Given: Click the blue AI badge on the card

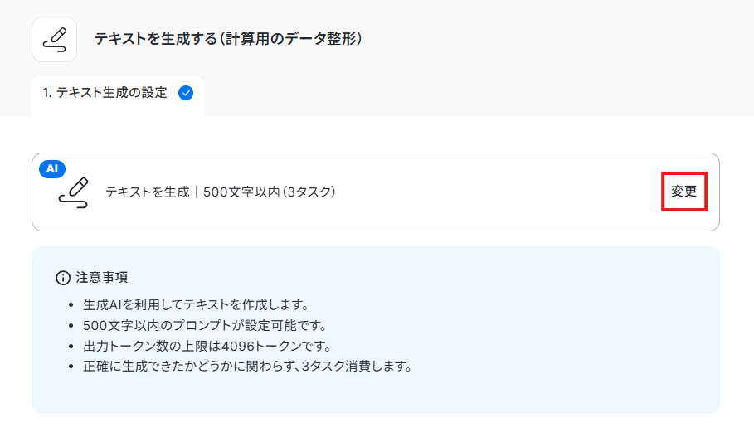Looking at the screenshot, I should click(52, 169).
